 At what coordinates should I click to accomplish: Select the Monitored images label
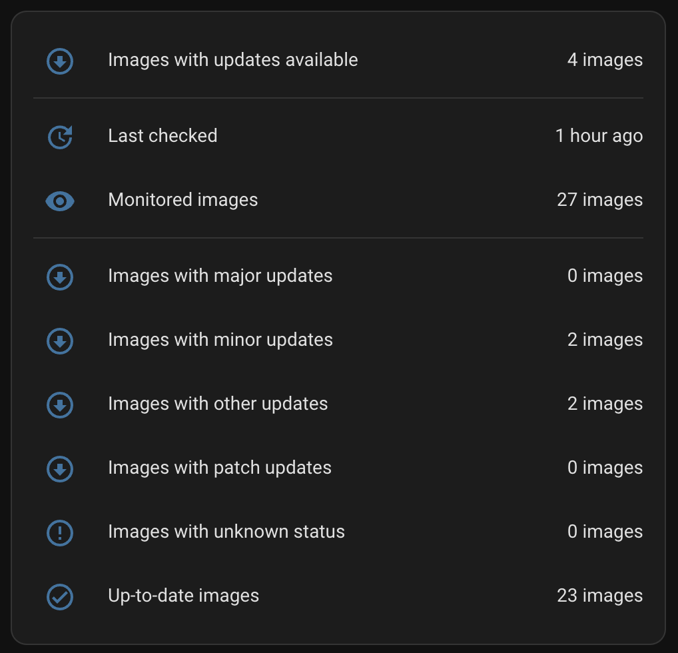pos(182,200)
